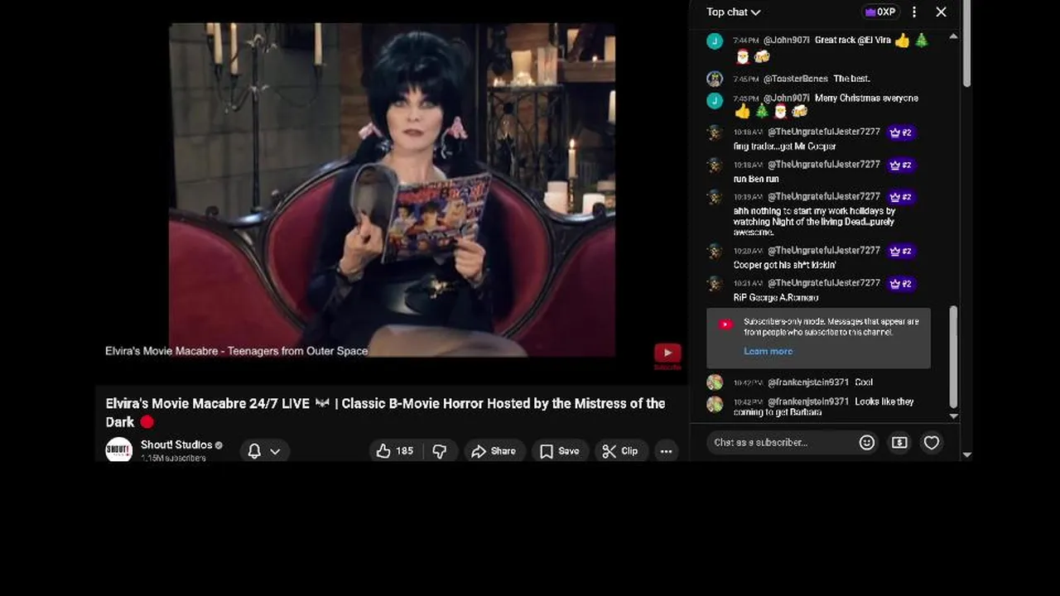
Task: Click the YouTube icon in subscribers-only notice
Action: click(x=725, y=324)
